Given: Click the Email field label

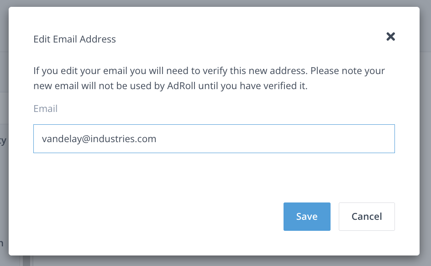Looking at the screenshot, I should [46, 109].
